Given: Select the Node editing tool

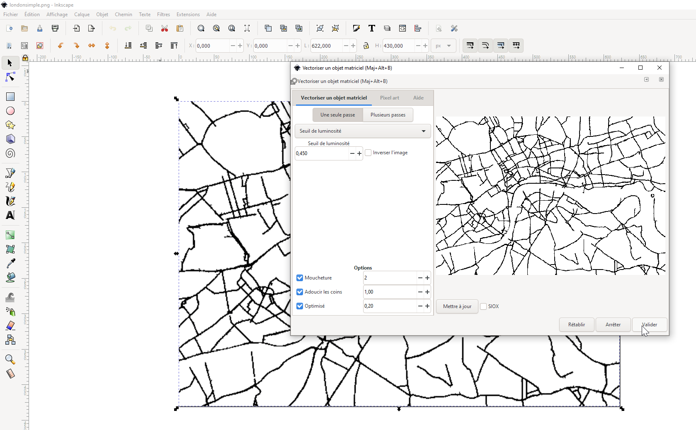Looking at the screenshot, I should pos(10,77).
